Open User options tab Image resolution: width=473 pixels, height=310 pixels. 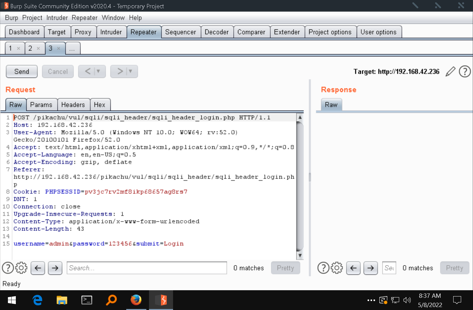coord(379,32)
